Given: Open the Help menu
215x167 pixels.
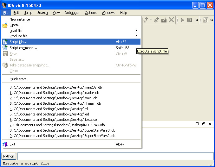Looking at the screenshot, I should pyautogui.click(x=124, y=13).
